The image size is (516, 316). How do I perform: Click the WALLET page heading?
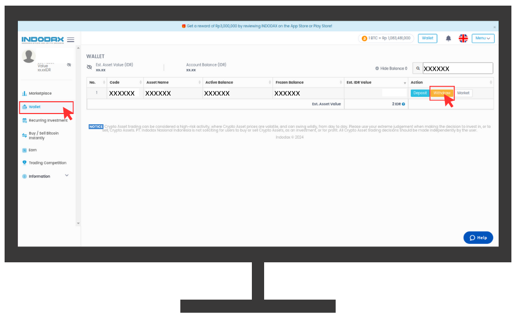coord(96,56)
